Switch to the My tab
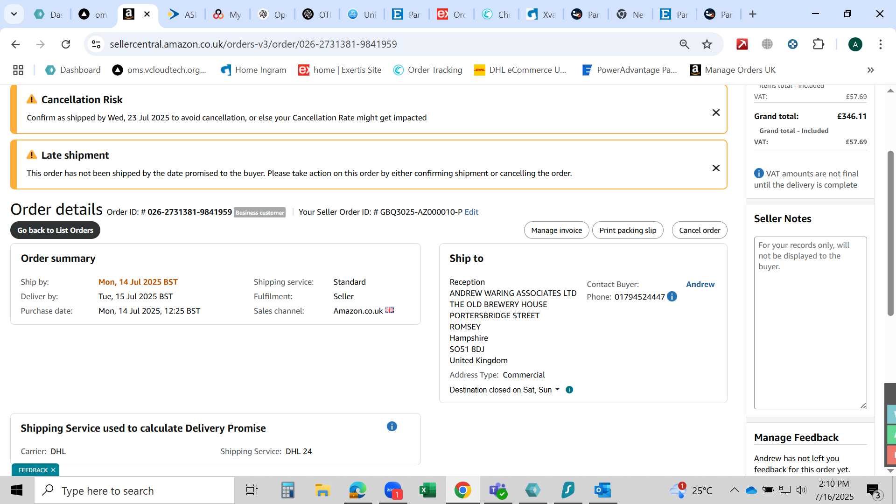896x504 pixels. click(227, 14)
